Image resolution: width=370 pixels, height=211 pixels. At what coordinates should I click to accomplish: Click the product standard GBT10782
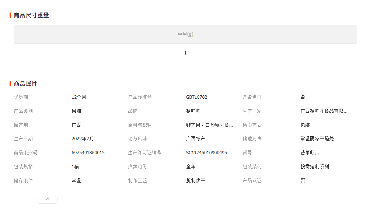pos(196,97)
